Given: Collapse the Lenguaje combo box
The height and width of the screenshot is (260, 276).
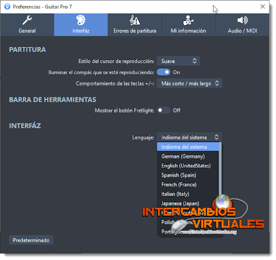Looking at the screenshot, I should tap(189, 137).
